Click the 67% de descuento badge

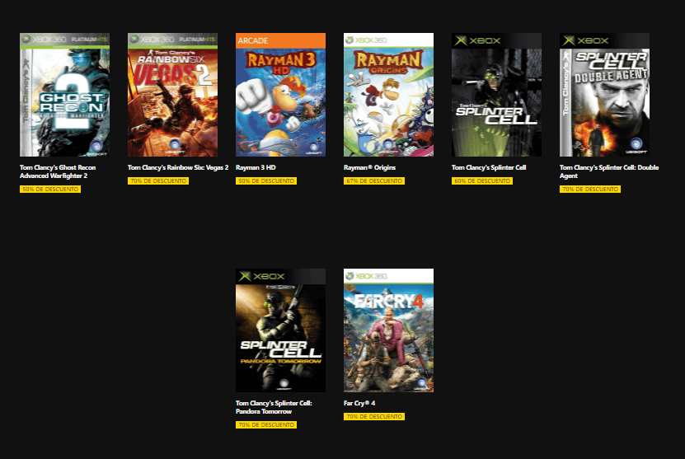374,180
